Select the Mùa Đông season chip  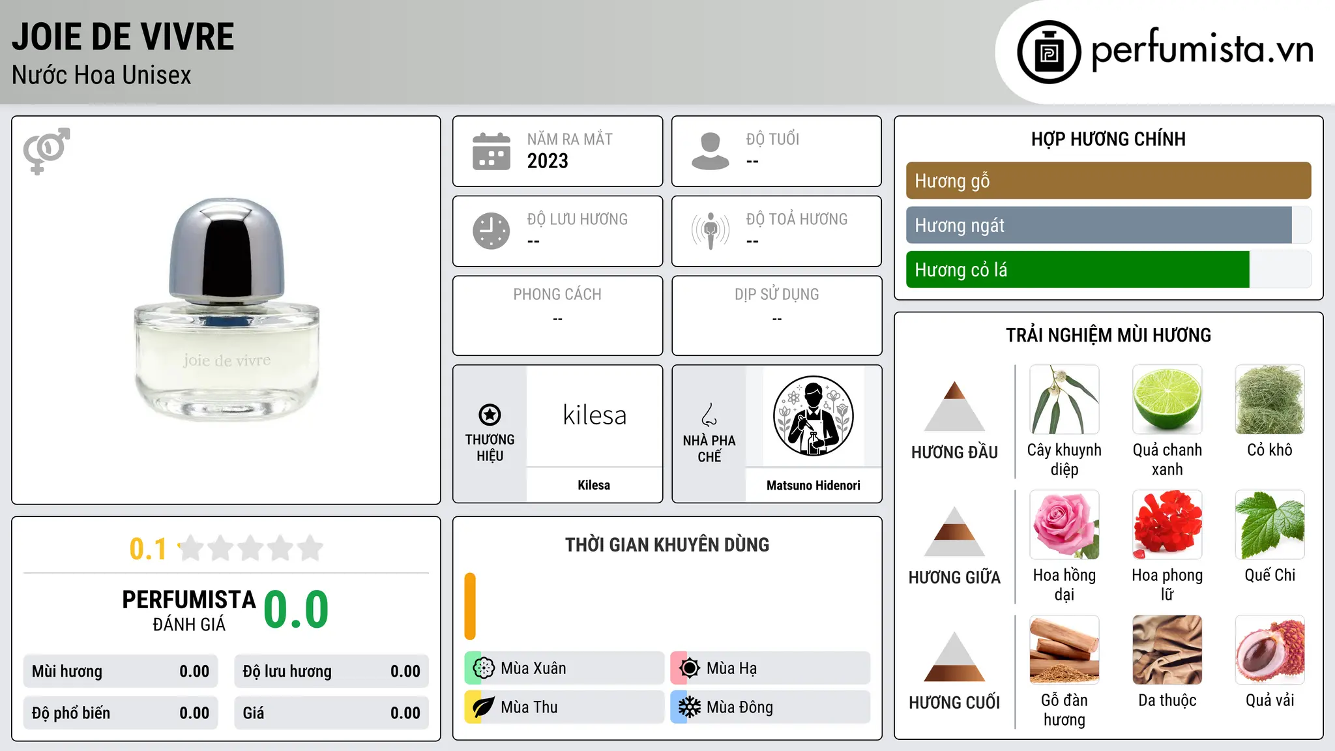click(x=770, y=707)
